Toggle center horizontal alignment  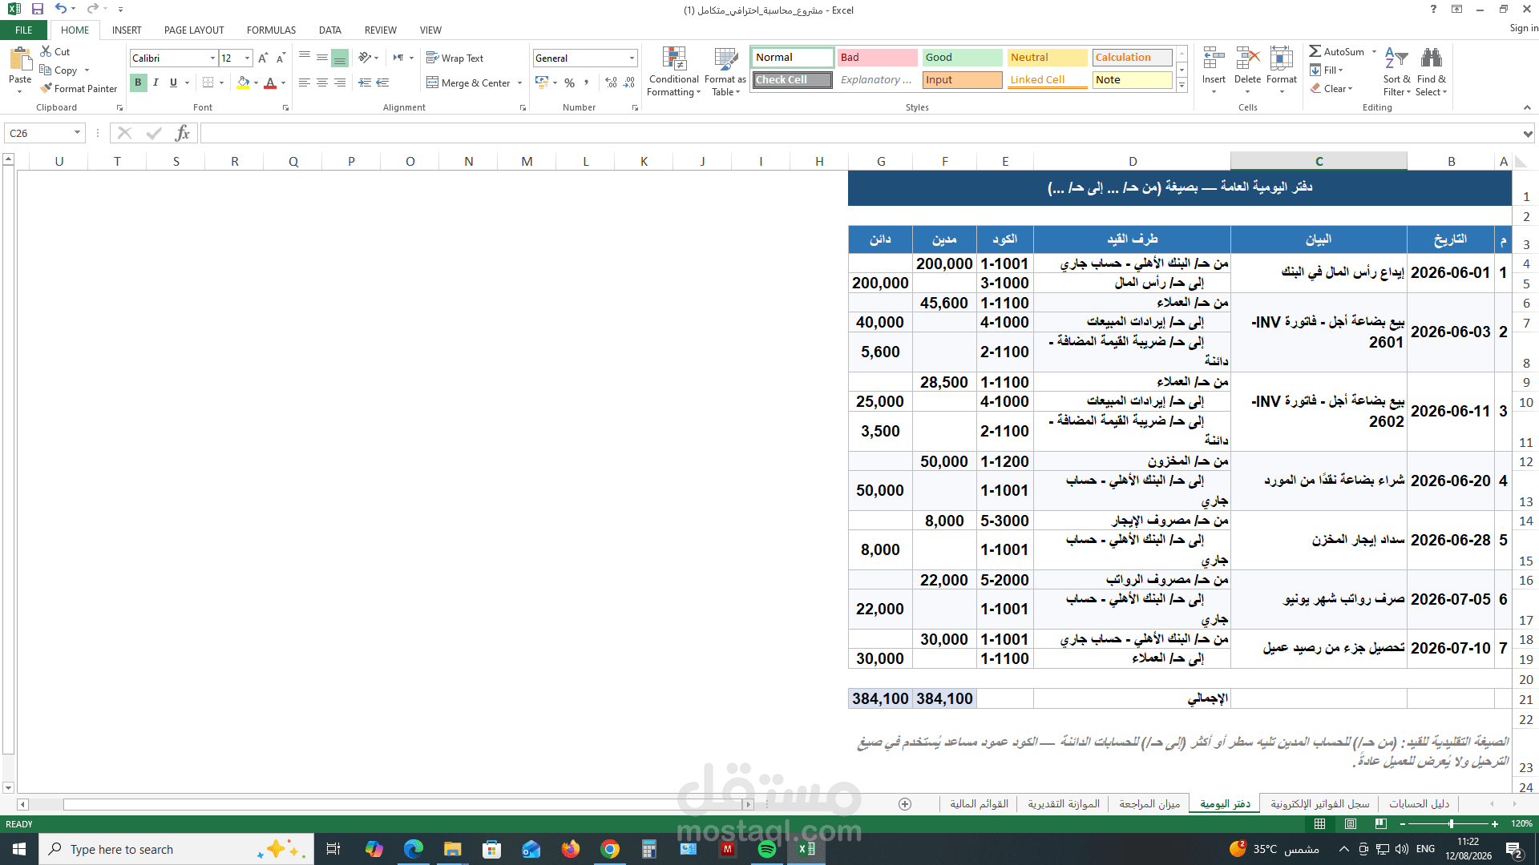322,82
